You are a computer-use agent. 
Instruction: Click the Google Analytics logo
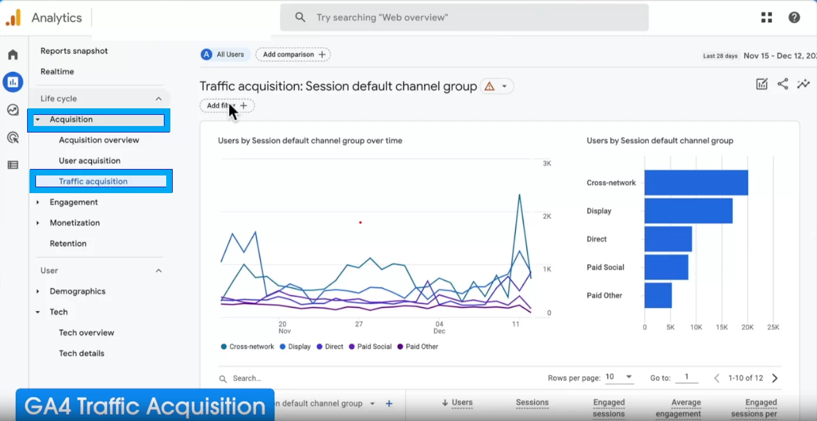[13, 18]
